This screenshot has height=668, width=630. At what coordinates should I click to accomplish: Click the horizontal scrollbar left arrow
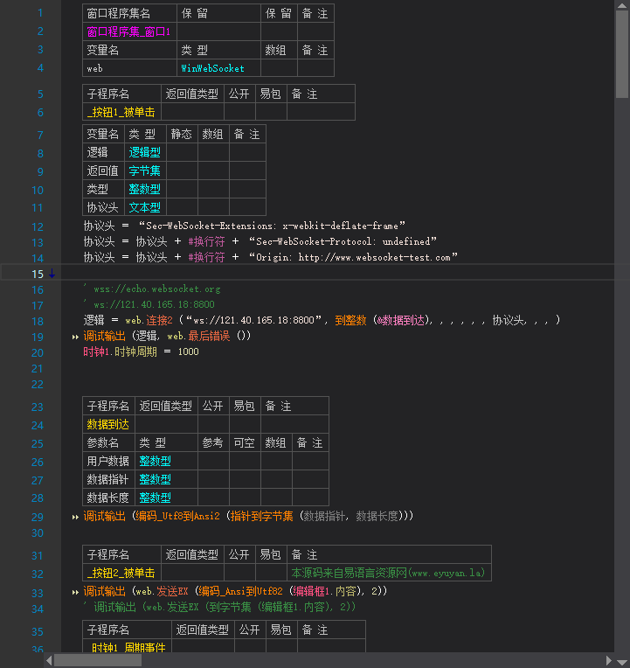(x=49, y=660)
